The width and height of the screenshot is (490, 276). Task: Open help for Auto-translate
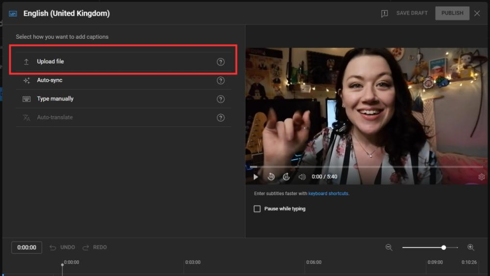pos(220,118)
